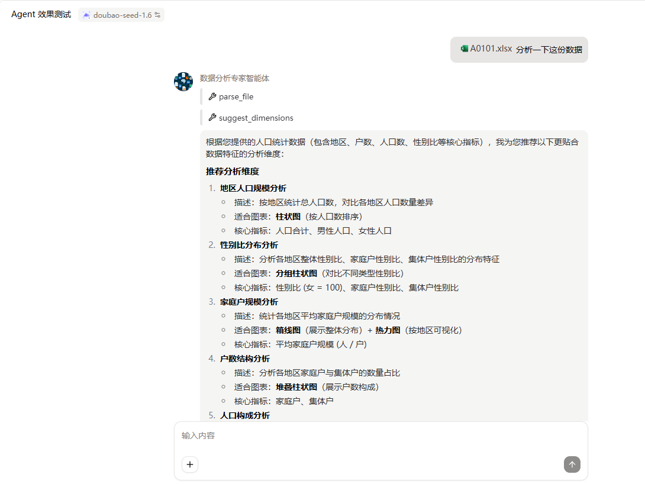Click the bolded 地区人口规模分析 list item
645x484 pixels.
(252, 188)
